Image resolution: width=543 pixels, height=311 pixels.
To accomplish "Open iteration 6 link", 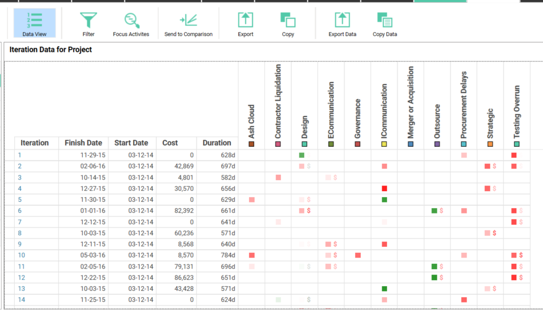I will 20,211.
